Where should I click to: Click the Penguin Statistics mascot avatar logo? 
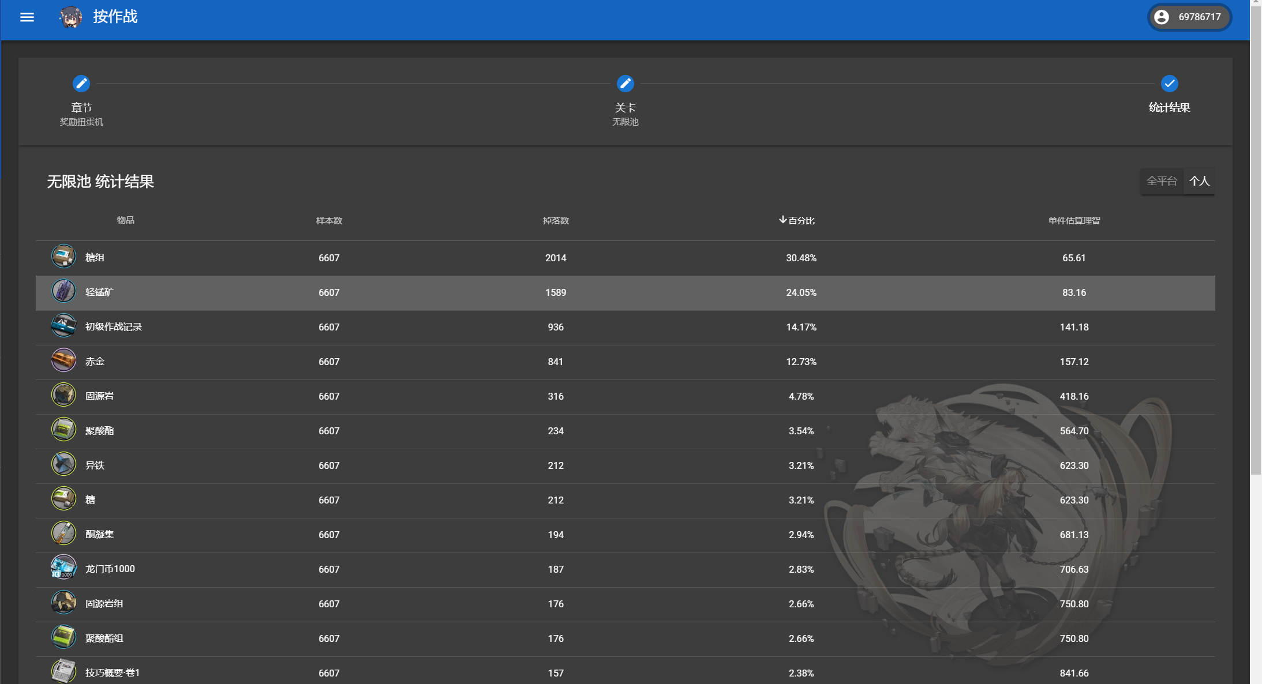click(69, 17)
